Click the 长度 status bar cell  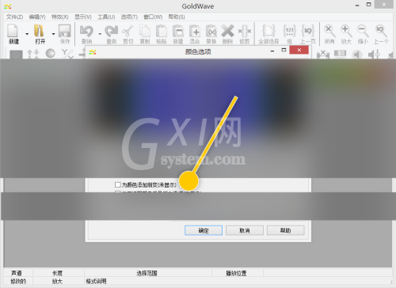pos(57,273)
